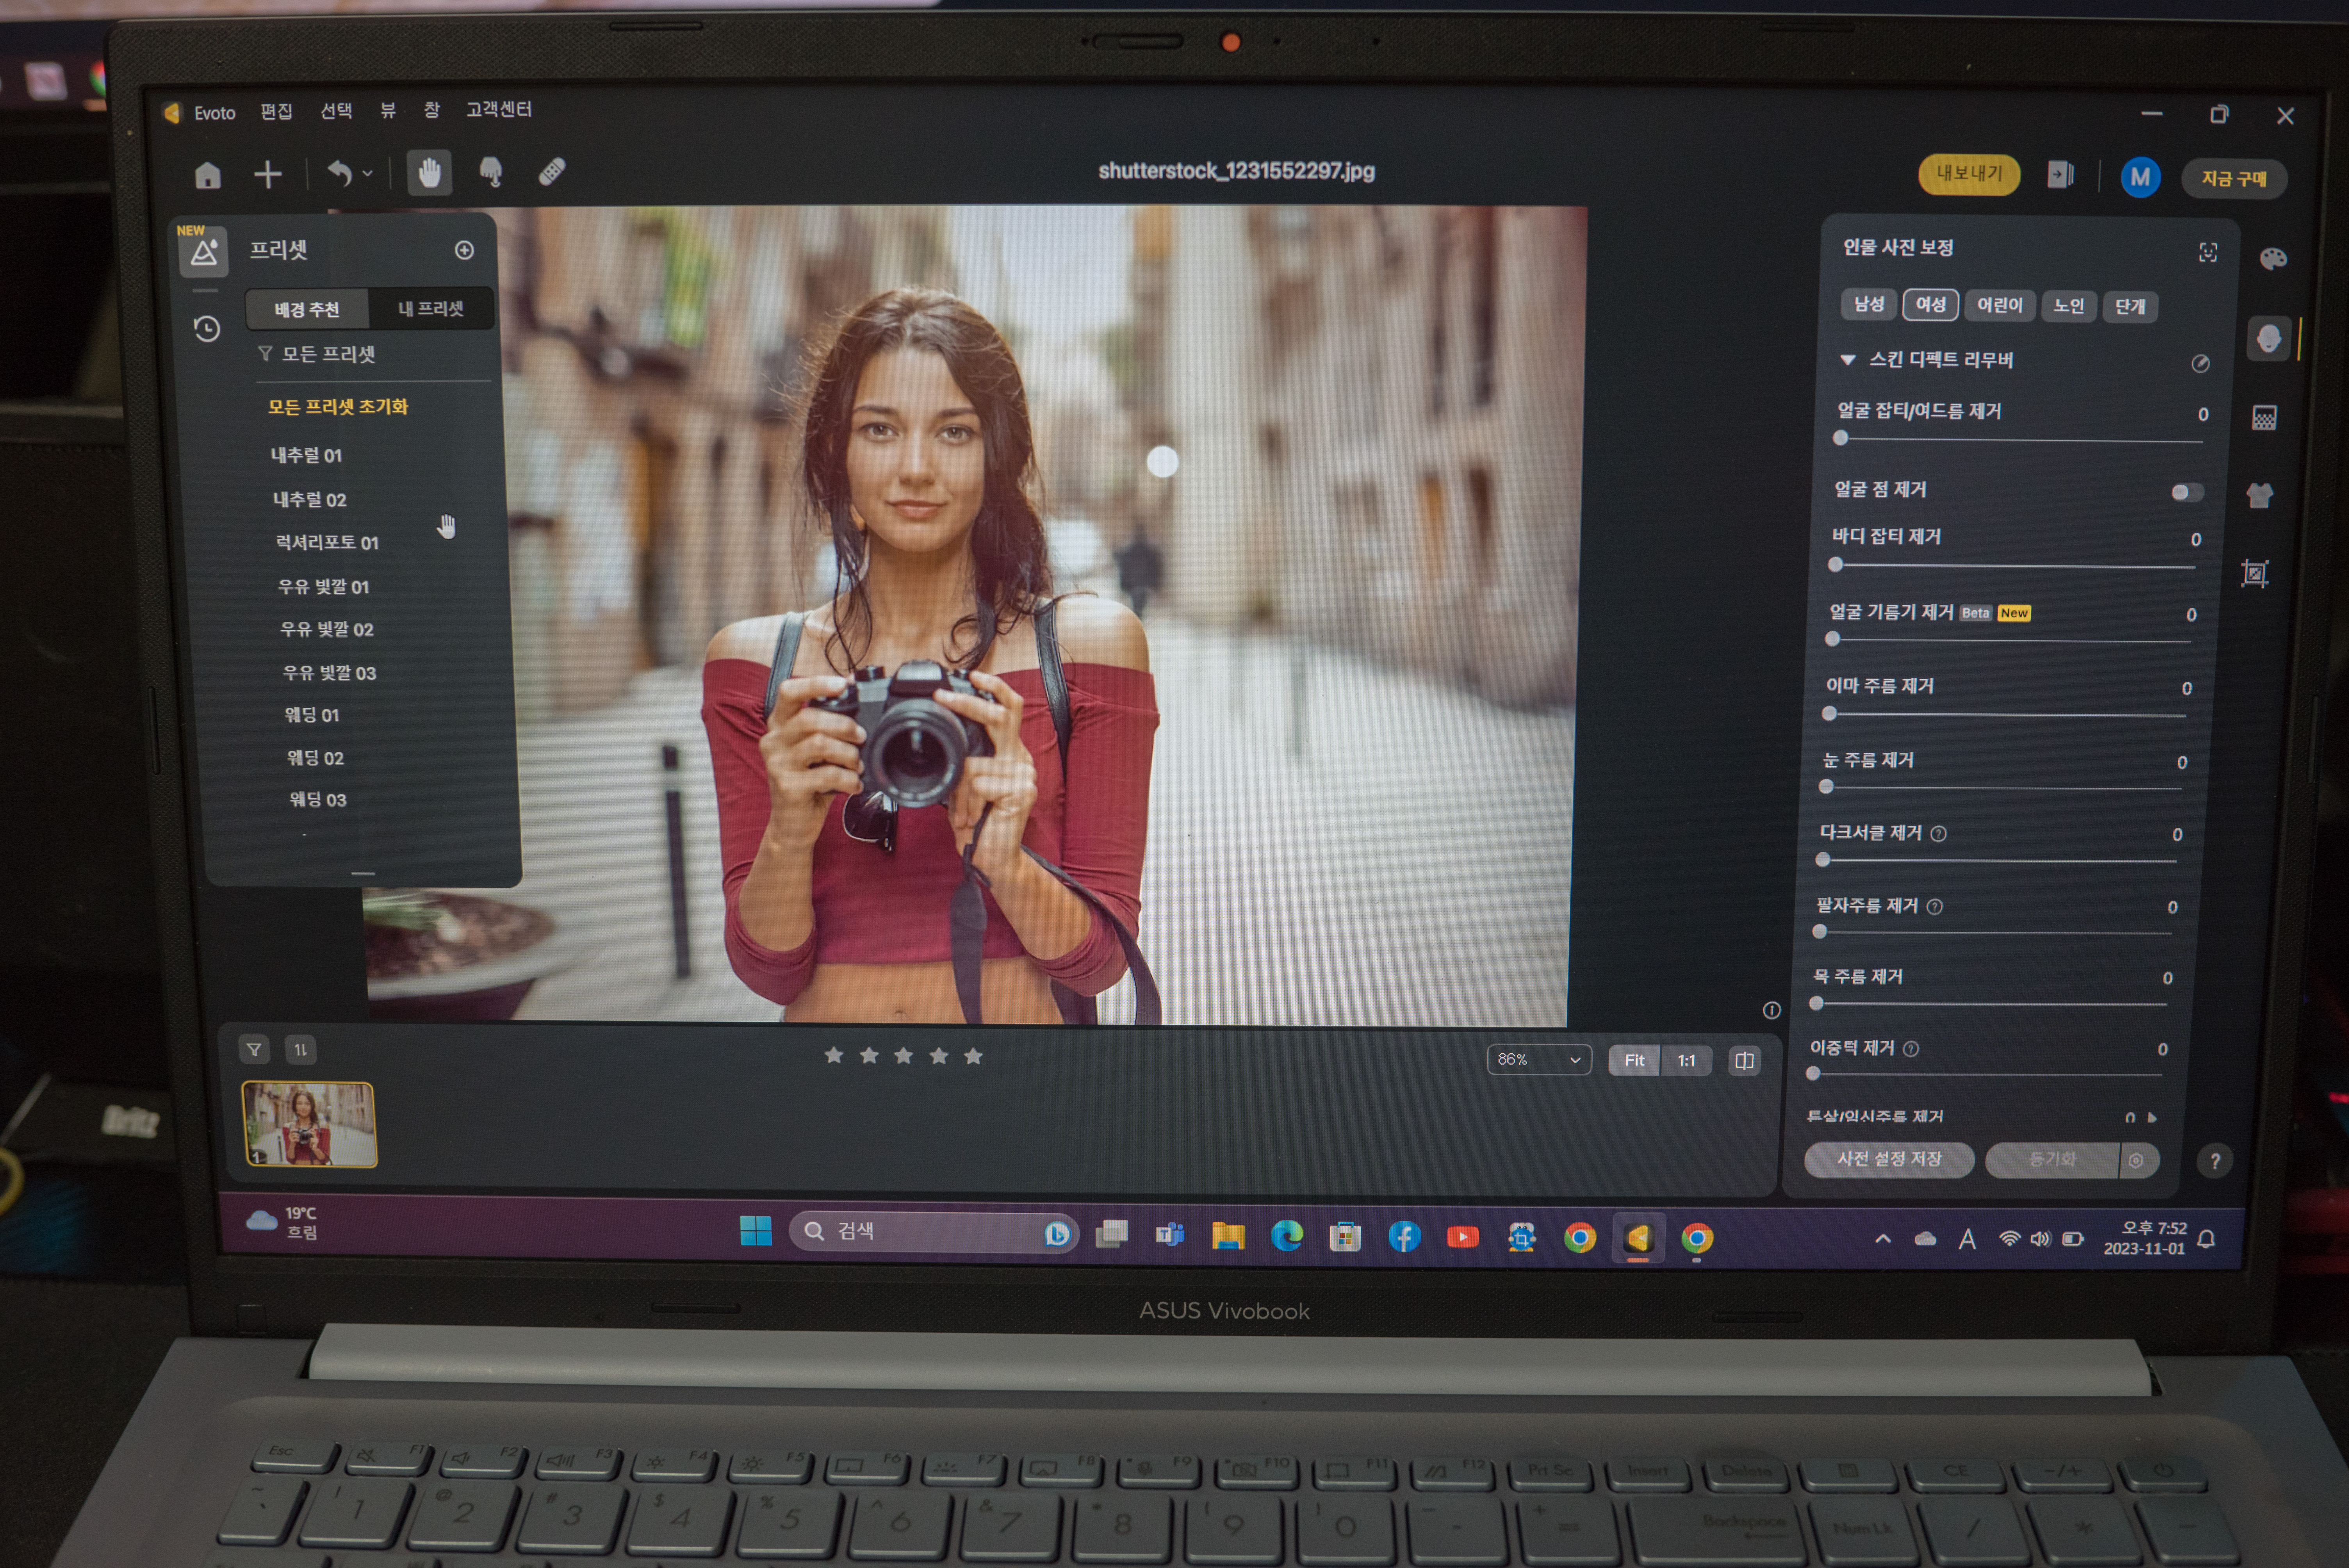The width and height of the screenshot is (2349, 1568).
Task: Enable the 얼굴 점 제거 toggle switch
Action: [2186, 492]
